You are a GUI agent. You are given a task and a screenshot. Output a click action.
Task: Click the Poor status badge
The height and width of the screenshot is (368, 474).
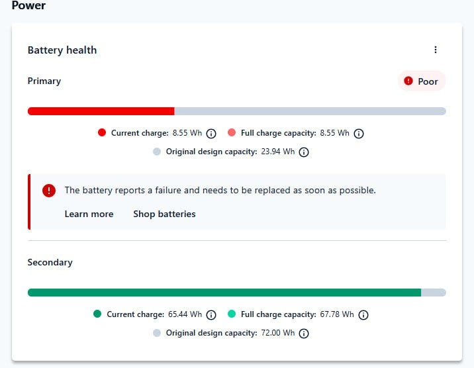(x=422, y=81)
